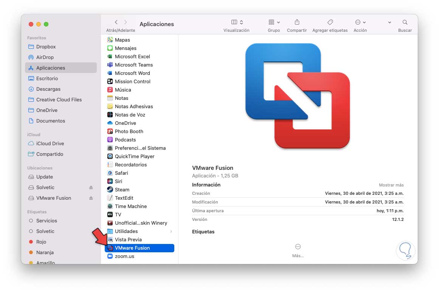Select zoom.us in the list
The width and height of the screenshot is (439, 292).
140,256
